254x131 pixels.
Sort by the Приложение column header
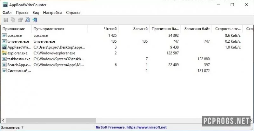[16, 29]
